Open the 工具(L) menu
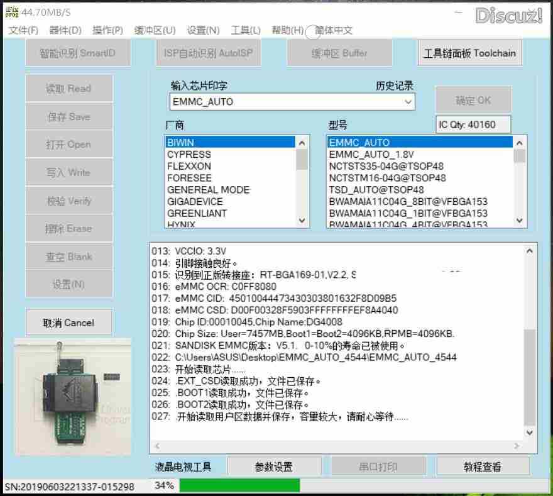This screenshot has height=496, width=553. [246, 30]
